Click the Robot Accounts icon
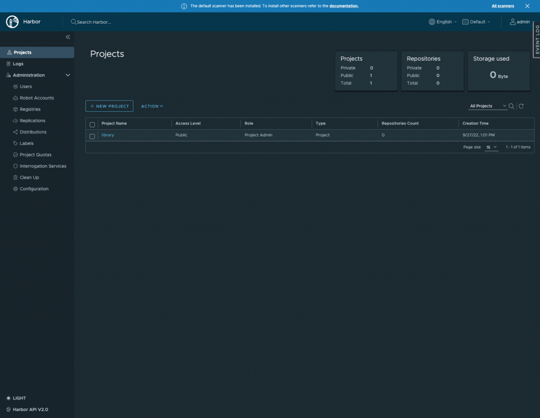Screen dimensions: 540x418 click(15, 98)
